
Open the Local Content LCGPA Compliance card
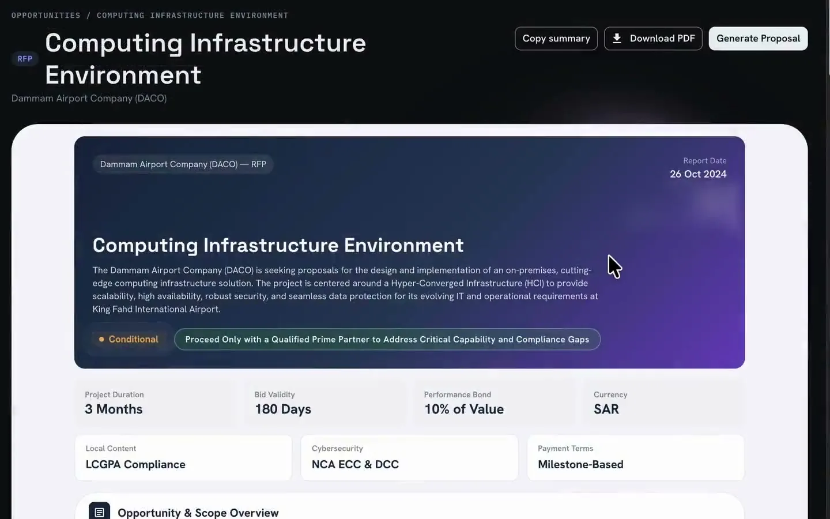click(183, 457)
